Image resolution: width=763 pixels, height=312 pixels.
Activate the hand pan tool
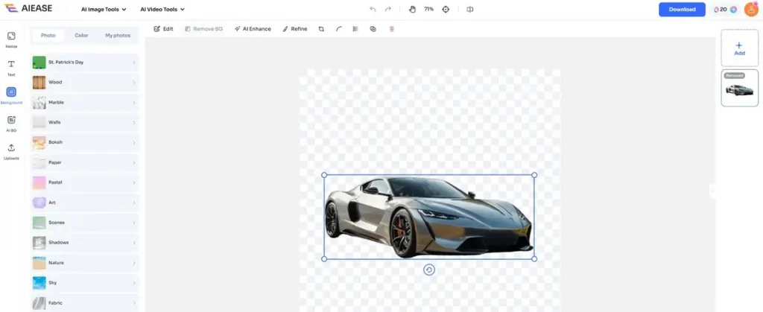coord(413,10)
